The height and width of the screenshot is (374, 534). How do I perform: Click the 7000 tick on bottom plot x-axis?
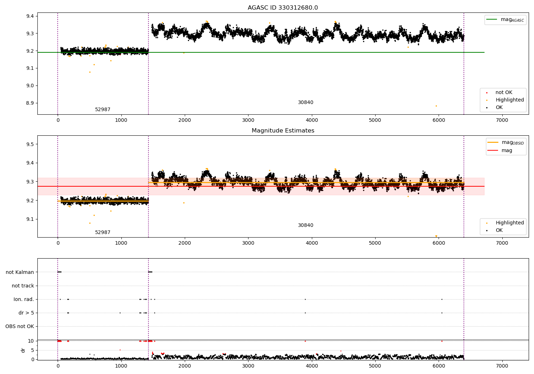click(x=502, y=366)
